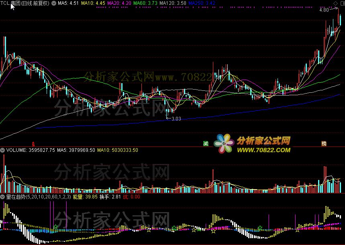Expand the VOLUME indicator menu arrow
The height and width of the screenshot is (245, 345).
coord(2,150)
